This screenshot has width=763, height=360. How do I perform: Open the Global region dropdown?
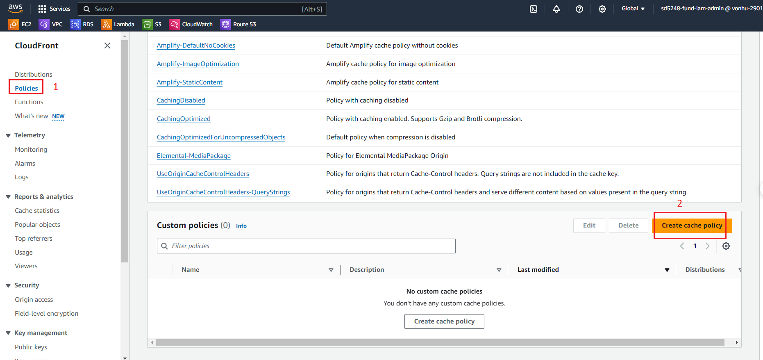coord(633,9)
